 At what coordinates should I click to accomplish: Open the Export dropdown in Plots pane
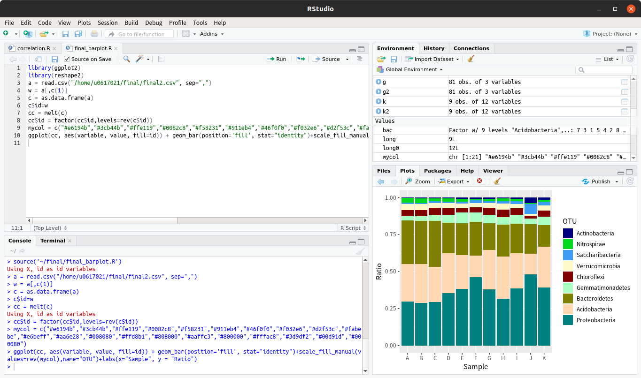[x=454, y=181]
